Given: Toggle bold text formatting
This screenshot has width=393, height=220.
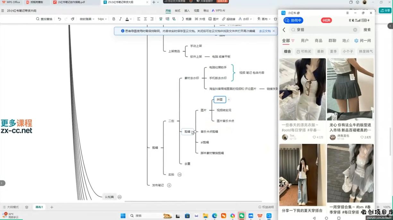Looking at the screenshot, I should pyautogui.click(x=114, y=19).
